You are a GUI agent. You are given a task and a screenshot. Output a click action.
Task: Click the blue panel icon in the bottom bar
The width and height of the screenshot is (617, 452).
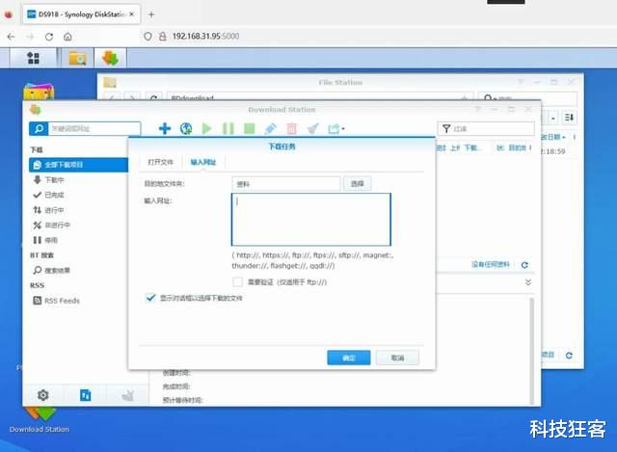click(86, 394)
